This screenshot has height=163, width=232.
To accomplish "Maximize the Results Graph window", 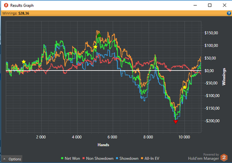I will tap(210, 5).
